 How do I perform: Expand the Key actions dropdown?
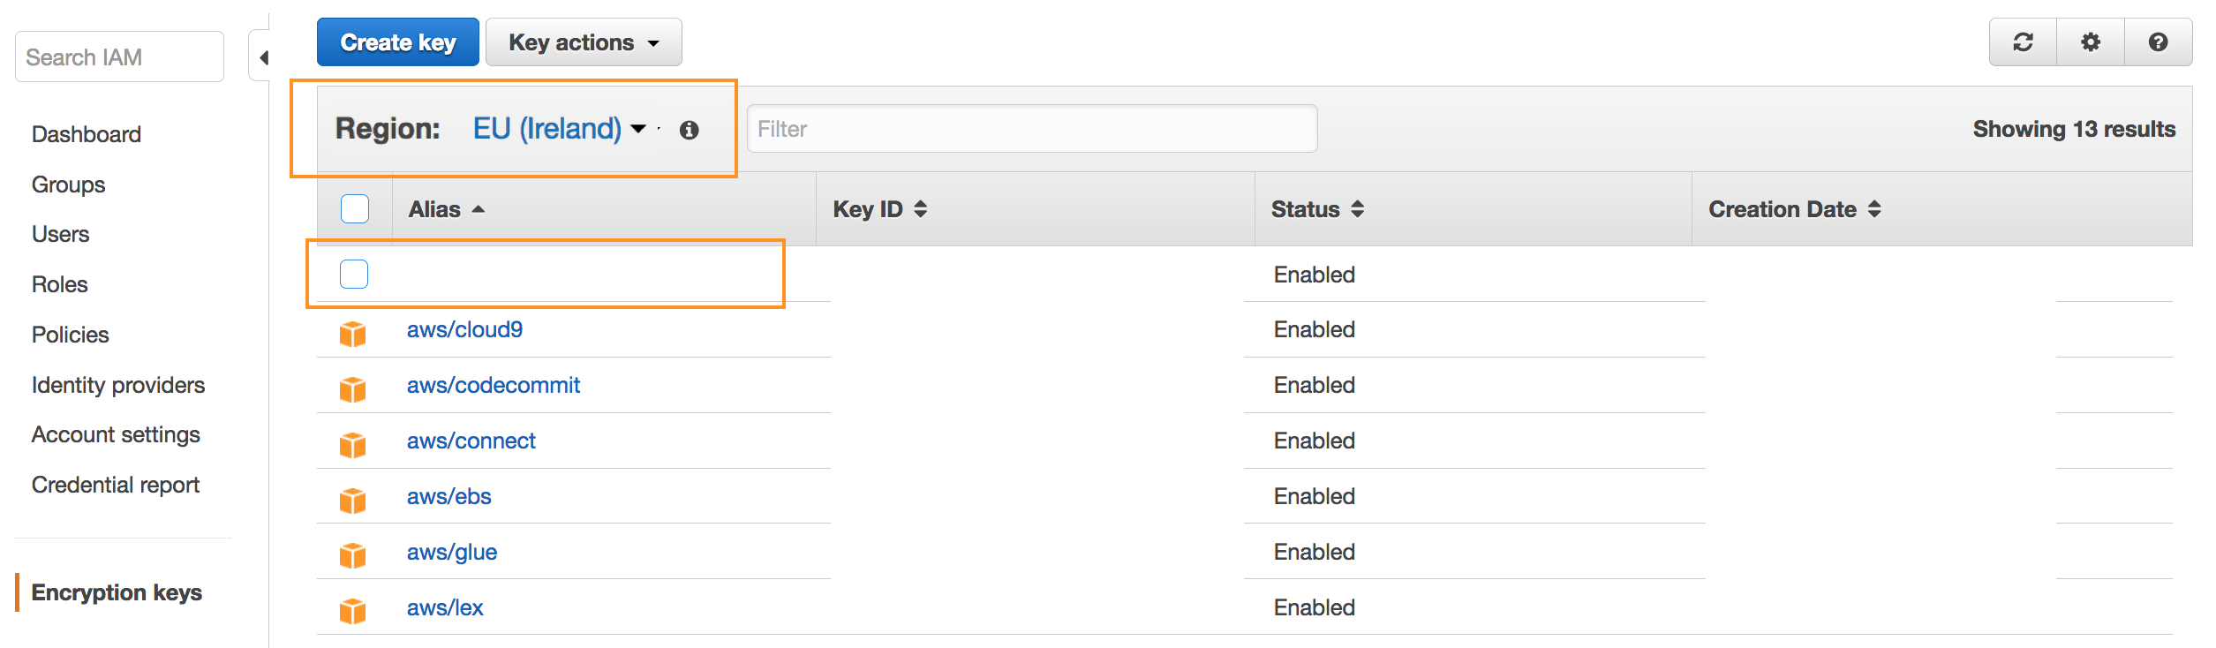584,42
